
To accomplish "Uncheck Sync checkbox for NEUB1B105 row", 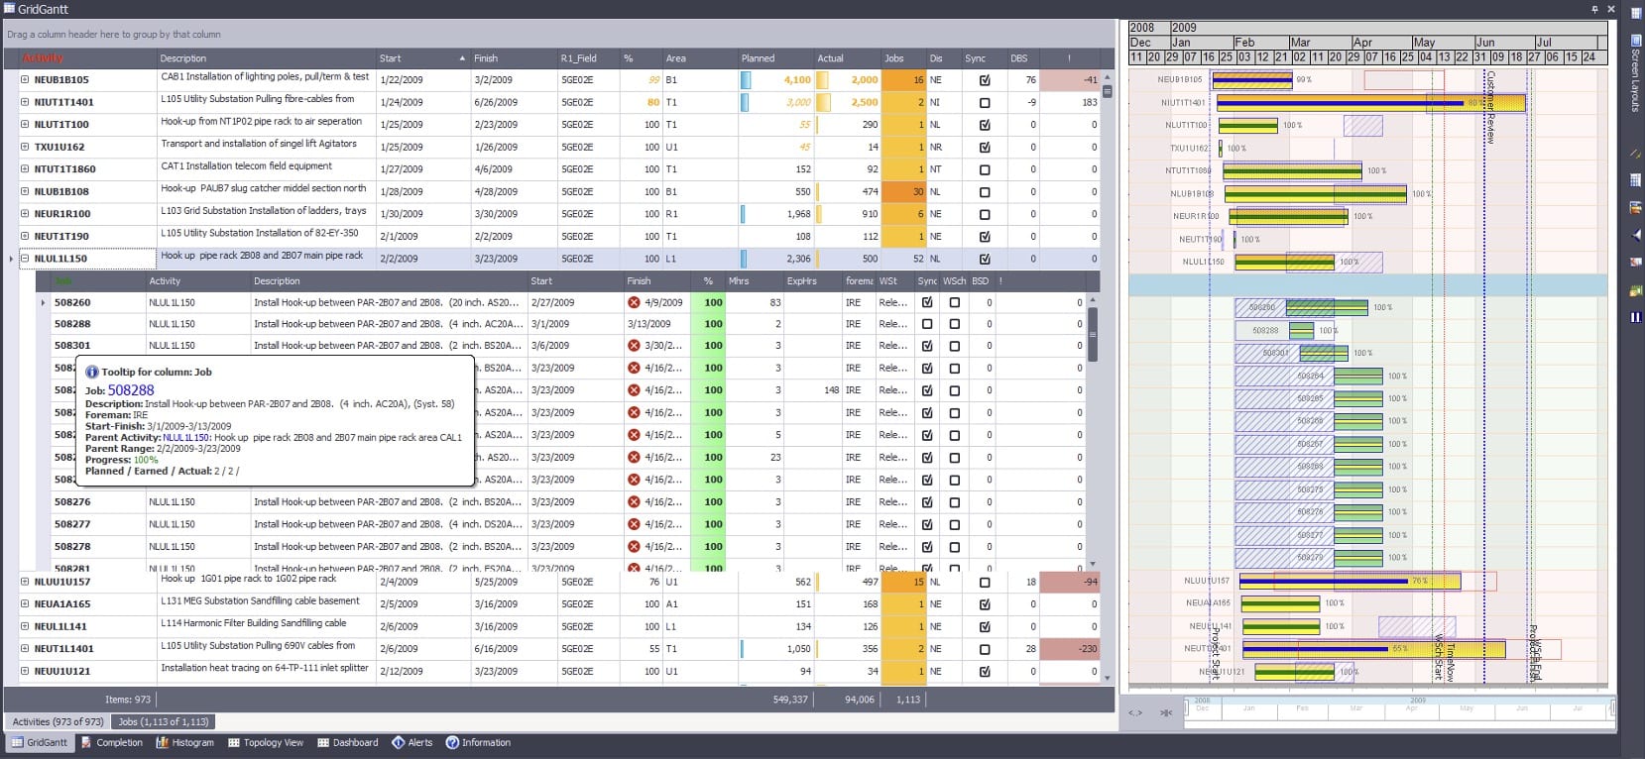I will 984,80.
